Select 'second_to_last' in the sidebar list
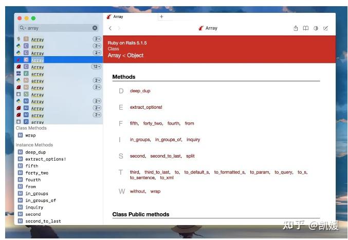The width and height of the screenshot is (348, 240). coord(43,221)
